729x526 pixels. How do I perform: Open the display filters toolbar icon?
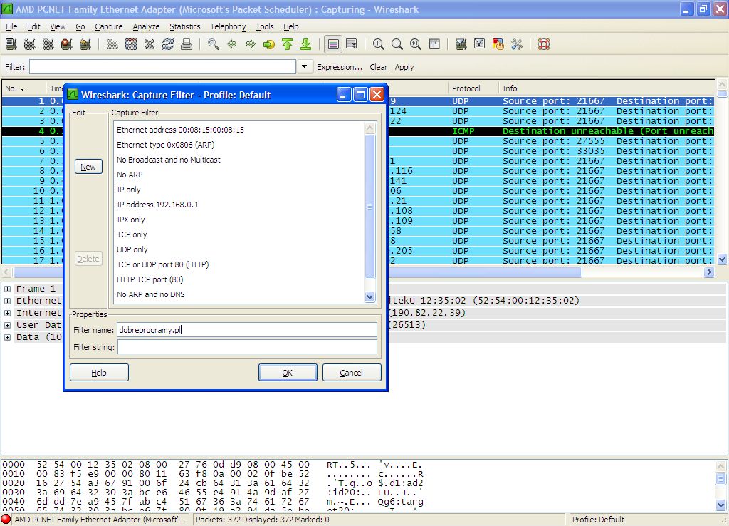[x=479, y=44]
